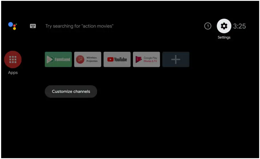Viewport: 260px width, 159px height.
Task: Click the Customize channels button
Action: click(x=71, y=92)
